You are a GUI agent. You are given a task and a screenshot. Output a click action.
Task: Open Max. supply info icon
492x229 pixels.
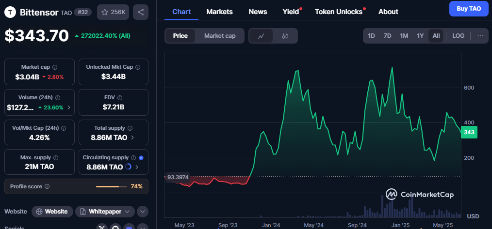click(56, 157)
